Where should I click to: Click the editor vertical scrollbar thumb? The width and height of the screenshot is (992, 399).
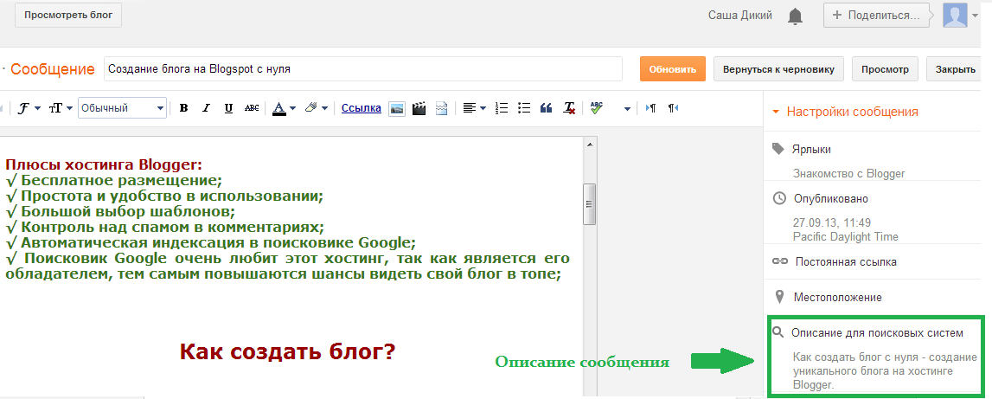[590, 204]
